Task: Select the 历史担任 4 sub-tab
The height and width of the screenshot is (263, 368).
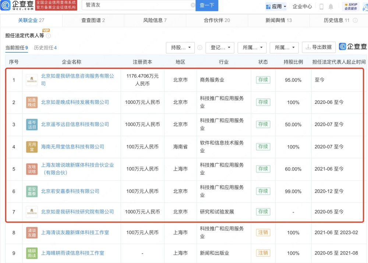Action: point(45,48)
